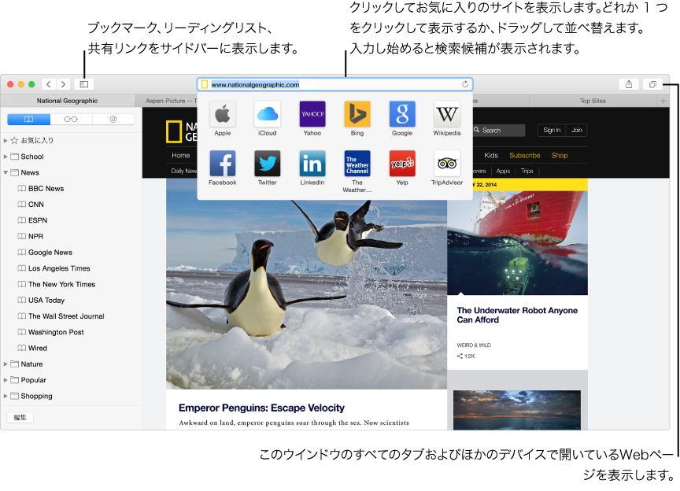680x491 pixels.
Task: Open the Apple favorite icon
Action: [x=223, y=114]
